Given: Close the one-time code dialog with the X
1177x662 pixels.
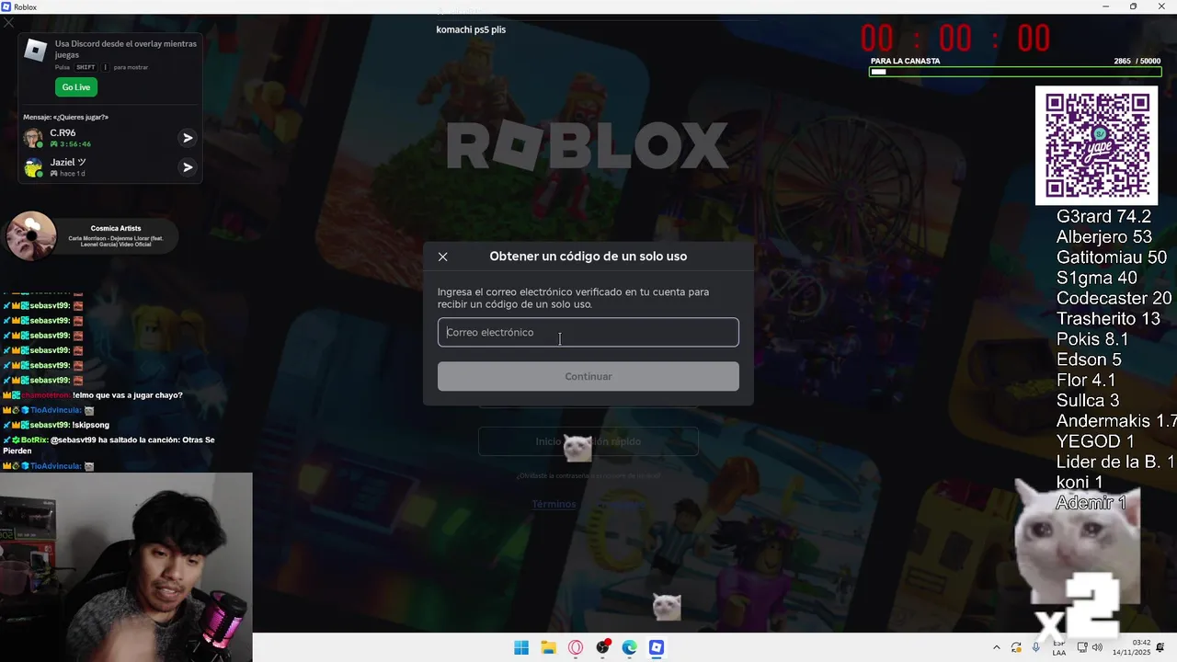Looking at the screenshot, I should pyautogui.click(x=442, y=257).
